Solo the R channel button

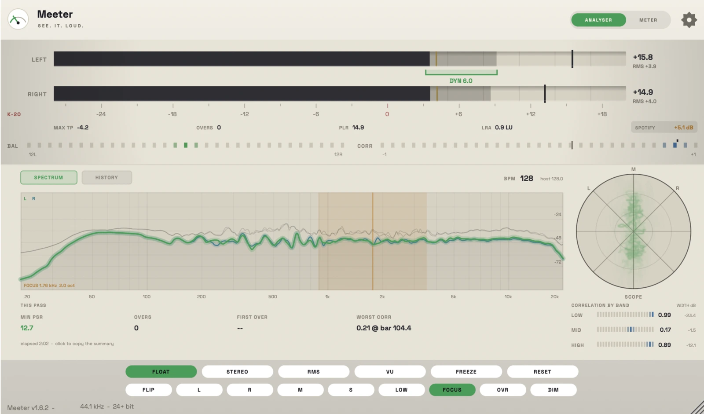tap(249, 390)
